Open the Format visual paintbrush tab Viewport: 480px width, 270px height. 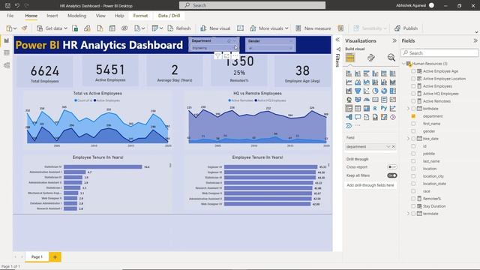point(371,57)
